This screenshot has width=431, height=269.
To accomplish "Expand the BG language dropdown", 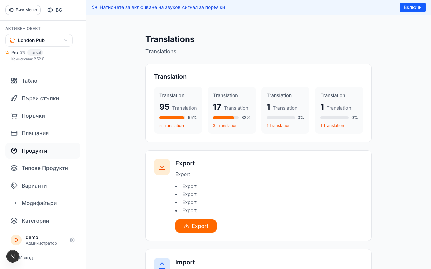I will (58, 10).
